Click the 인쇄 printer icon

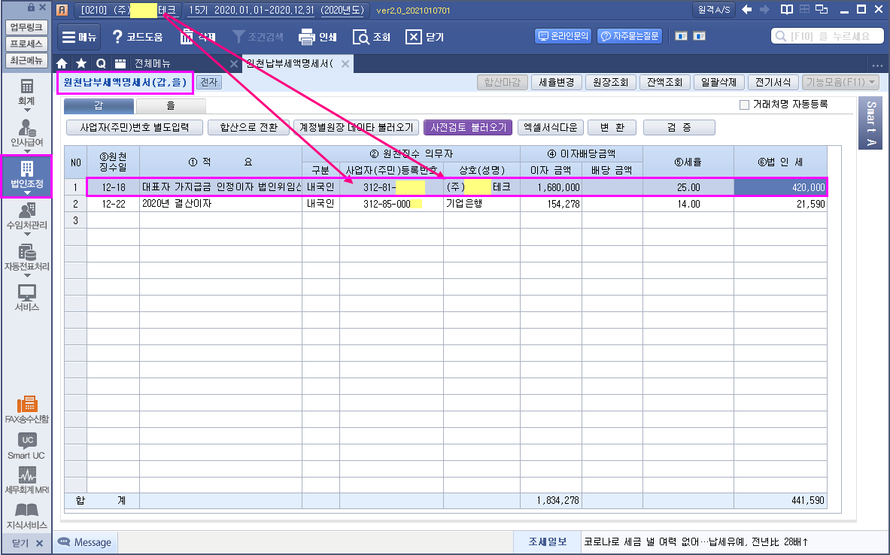coord(306,37)
